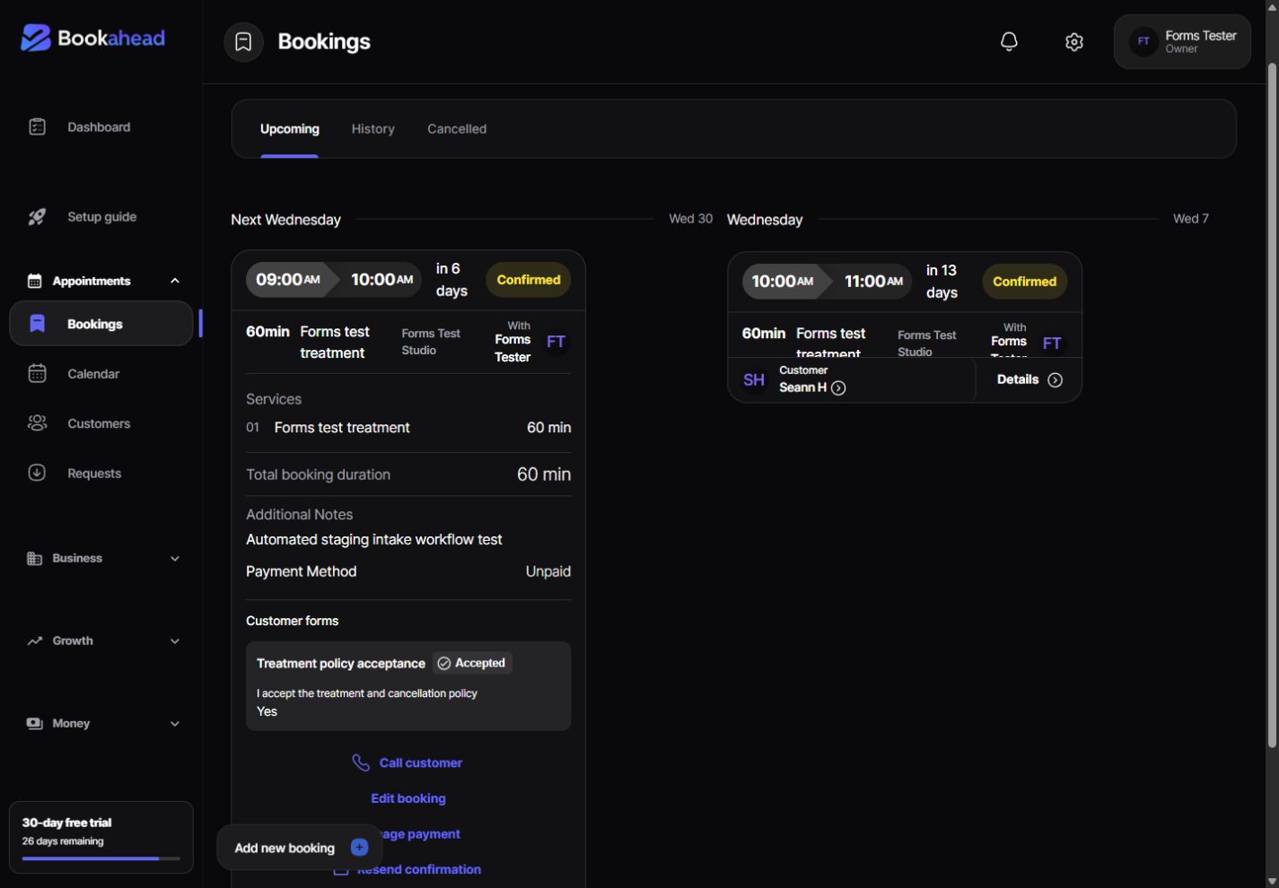Click Resend confirmation link

418,869
